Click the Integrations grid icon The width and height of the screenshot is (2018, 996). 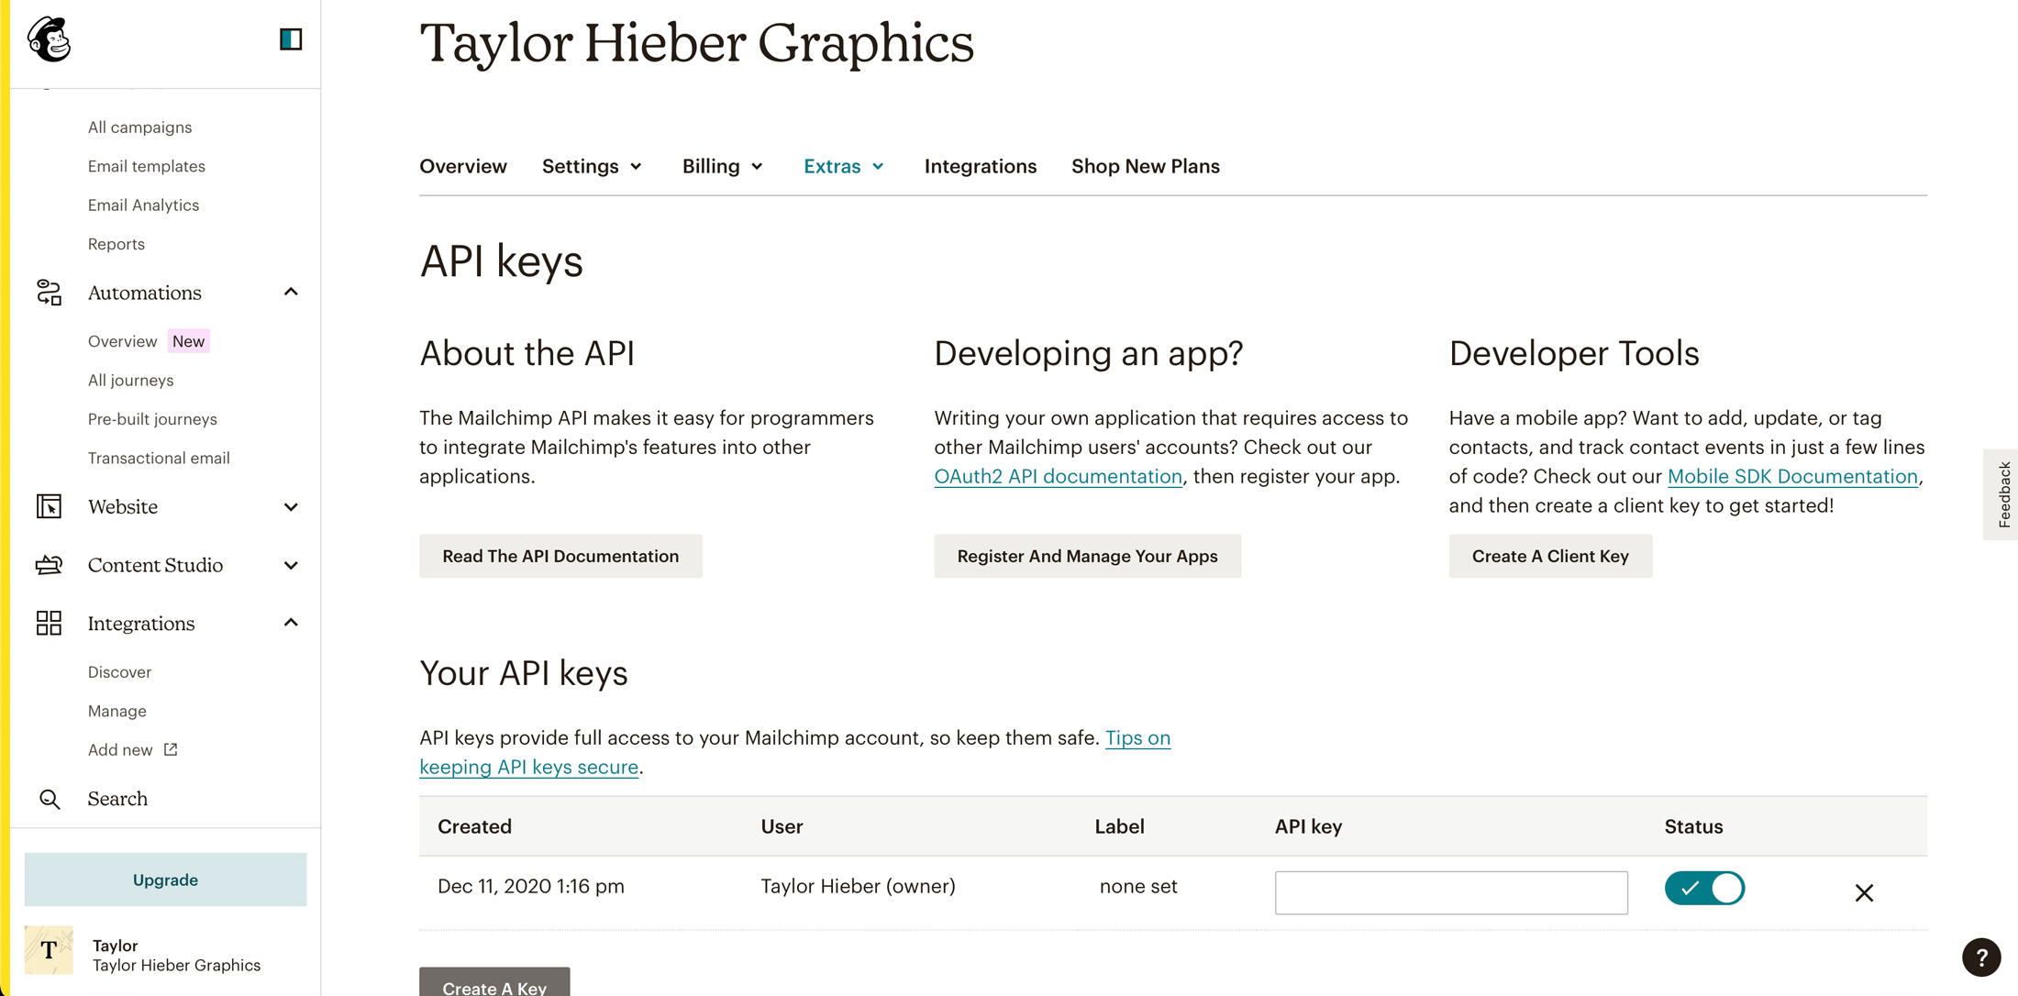click(x=49, y=624)
